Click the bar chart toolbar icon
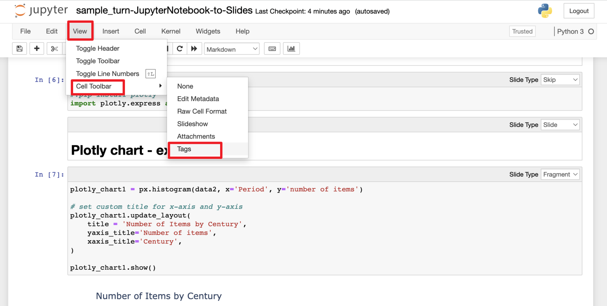Viewport: 607px width, 306px height. pyautogui.click(x=291, y=49)
